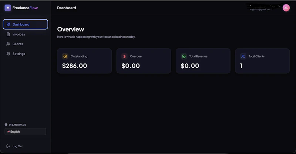This screenshot has height=154, width=296.
Task: Click the Dashboard page title in header
Action: (x=67, y=8)
